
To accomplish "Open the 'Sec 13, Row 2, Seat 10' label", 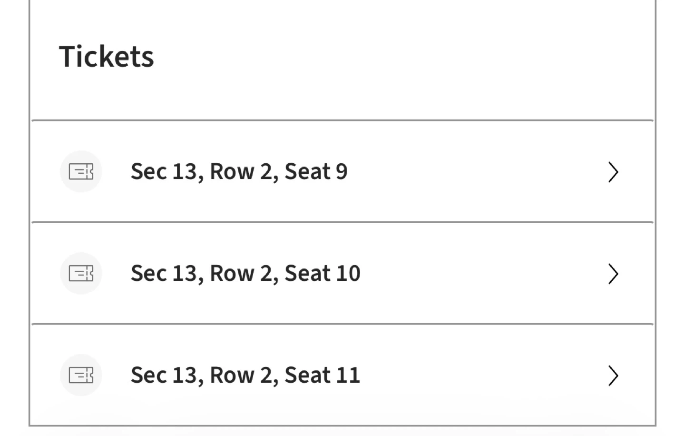I will click(245, 274).
